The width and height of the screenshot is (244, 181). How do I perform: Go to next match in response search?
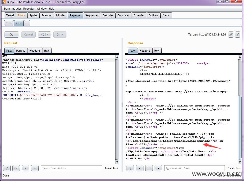[158, 168]
